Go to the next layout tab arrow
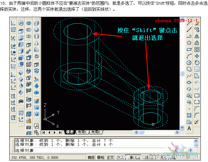 pyautogui.click(x=54, y=132)
